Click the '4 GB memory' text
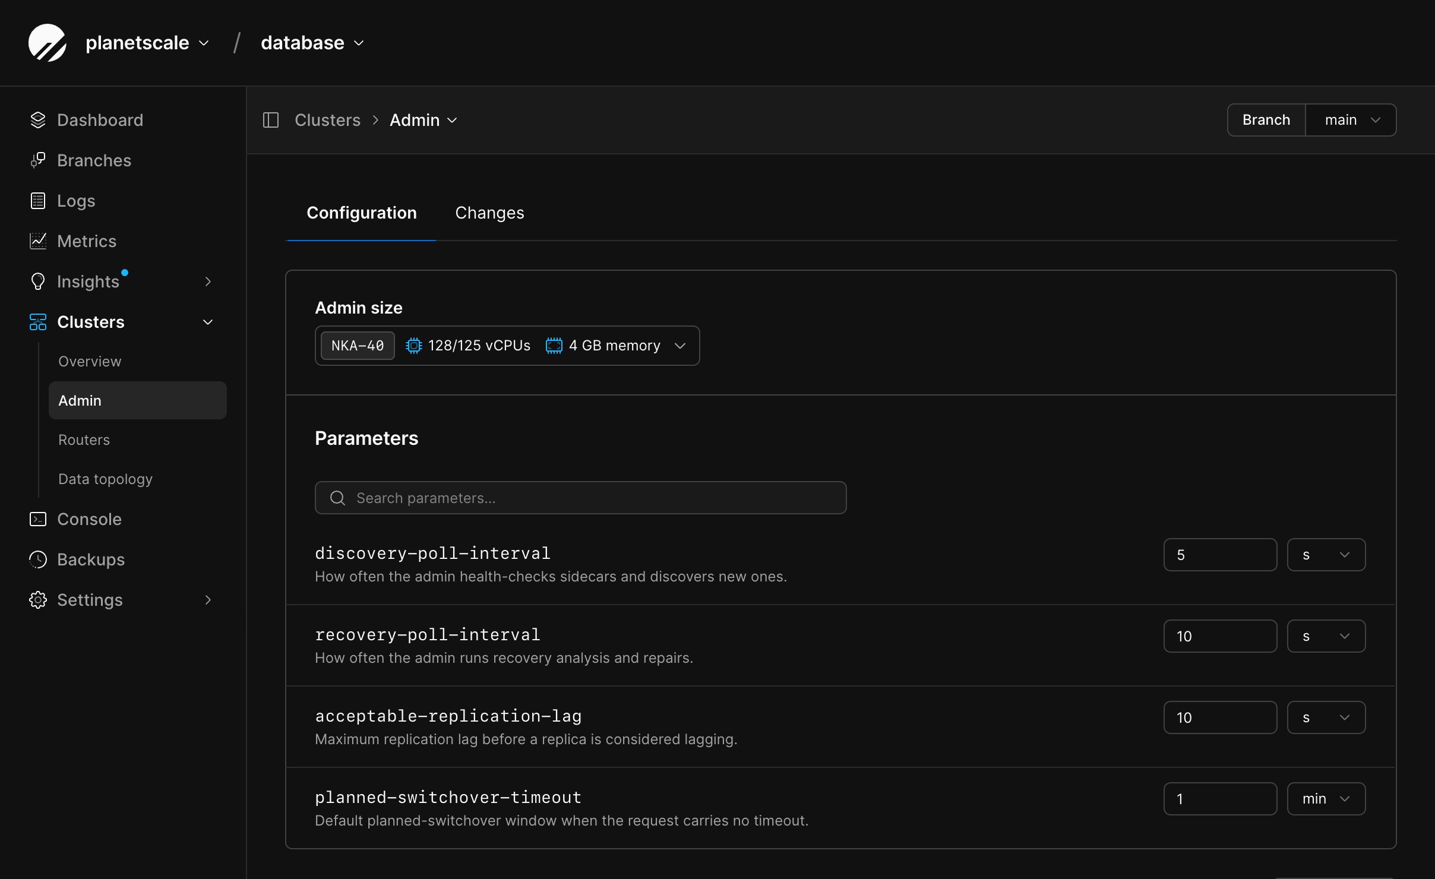Image resolution: width=1435 pixels, height=879 pixels. 615,346
